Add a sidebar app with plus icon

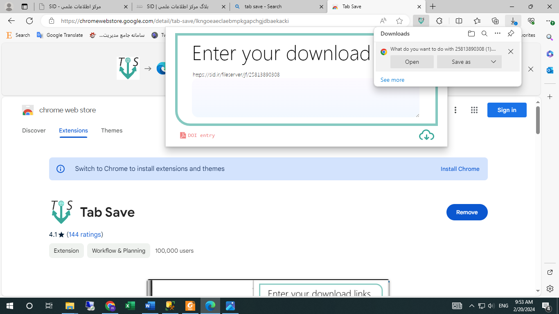[550, 97]
